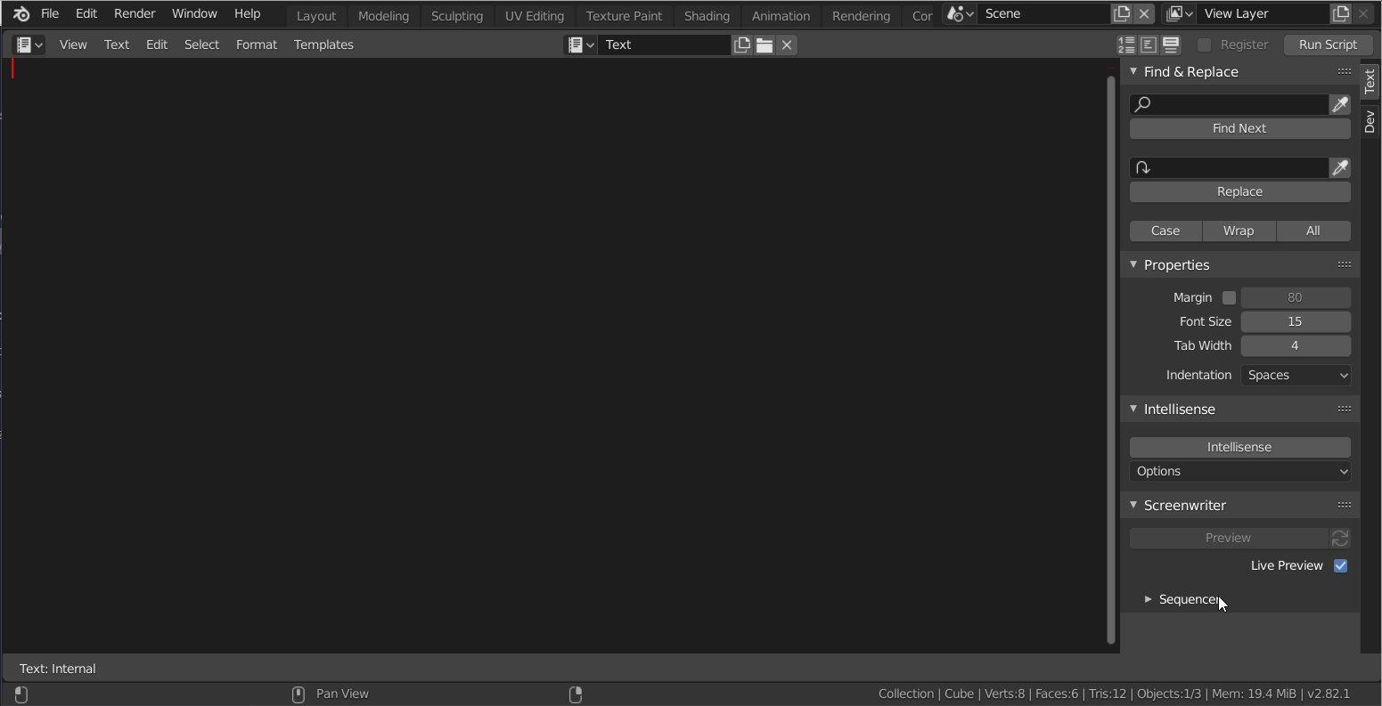Open the editor type selector in the text editor header

tap(29, 45)
